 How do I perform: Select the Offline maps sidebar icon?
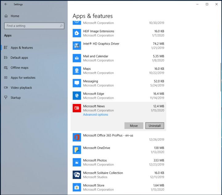[x=6, y=68]
